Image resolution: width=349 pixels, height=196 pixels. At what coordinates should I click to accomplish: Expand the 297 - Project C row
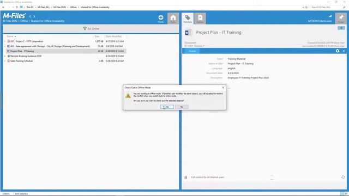pyautogui.click(x=5, y=41)
